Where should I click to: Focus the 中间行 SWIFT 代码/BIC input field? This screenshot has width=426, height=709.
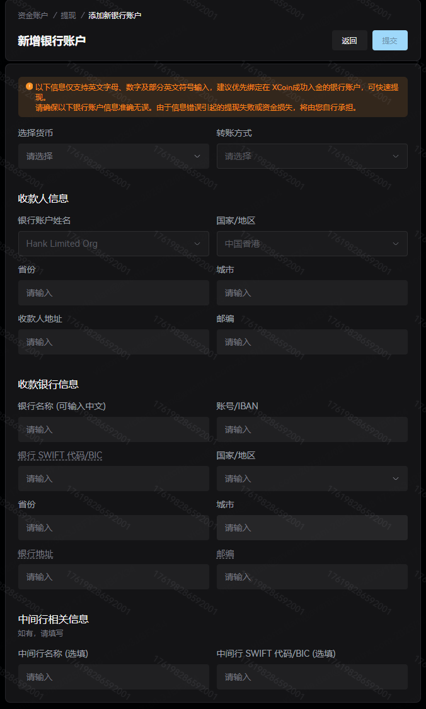(312, 677)
